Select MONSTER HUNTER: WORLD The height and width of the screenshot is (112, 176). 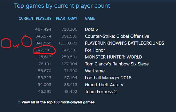[x=114, y=57]
